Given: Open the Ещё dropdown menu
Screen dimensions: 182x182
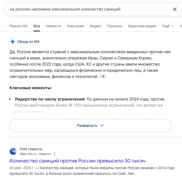Looking at the screenshot, I should tap(168, 26).
